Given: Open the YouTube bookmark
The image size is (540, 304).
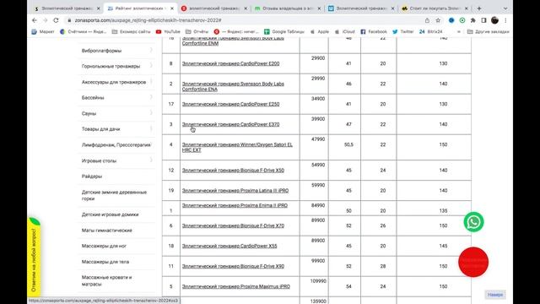Looking at the screenshot, I should coord(168,32).
